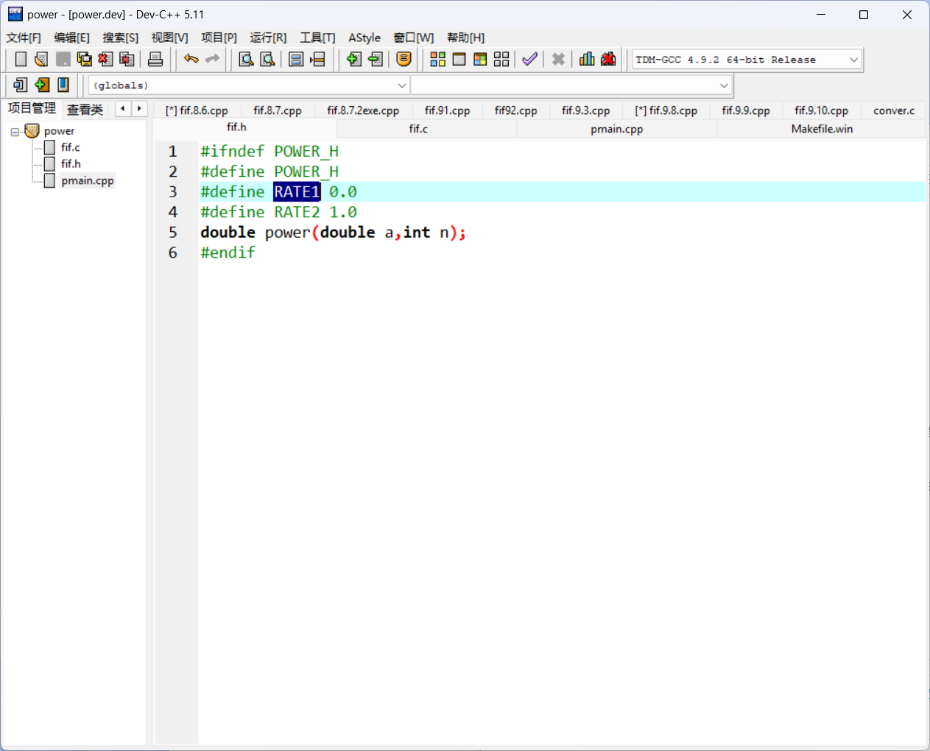
Task: Click the Stop execution X icon
Action: [x=559, y=60]
